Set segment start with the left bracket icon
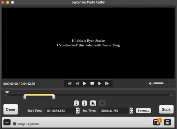 coord(76,103)
